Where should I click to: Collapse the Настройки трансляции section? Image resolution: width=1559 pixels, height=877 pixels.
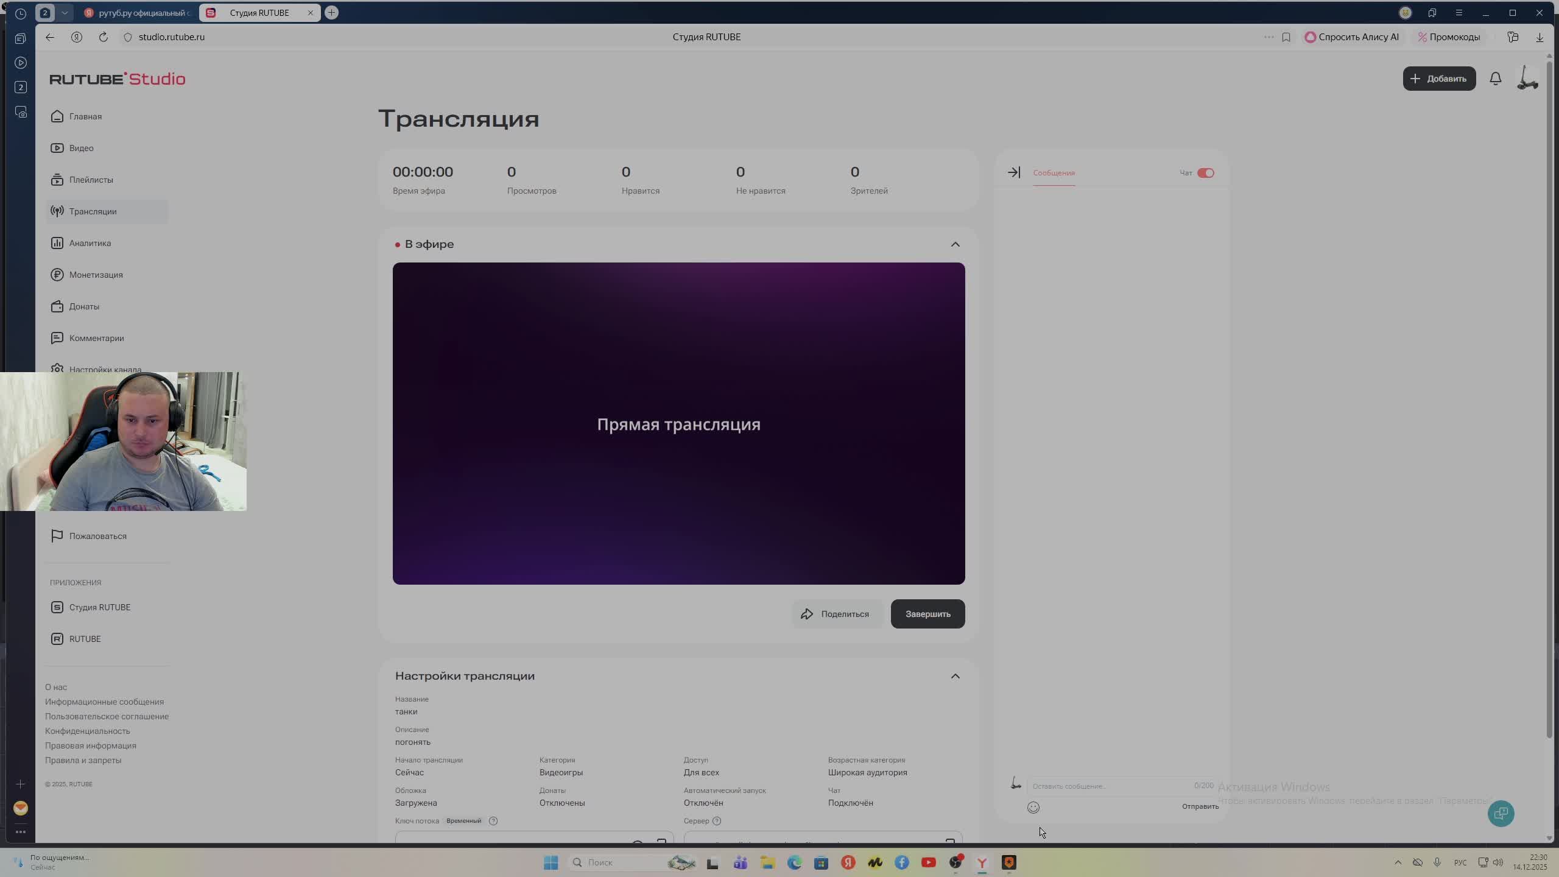click(x=954, y=676)
